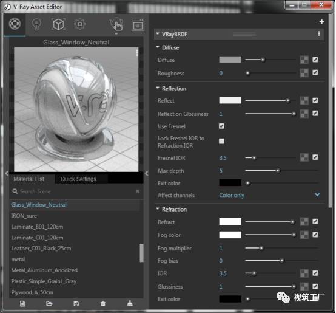Viewport: 336px width, 313px height.
Task: Click the new material file icon
Action: tap(22, 303)
